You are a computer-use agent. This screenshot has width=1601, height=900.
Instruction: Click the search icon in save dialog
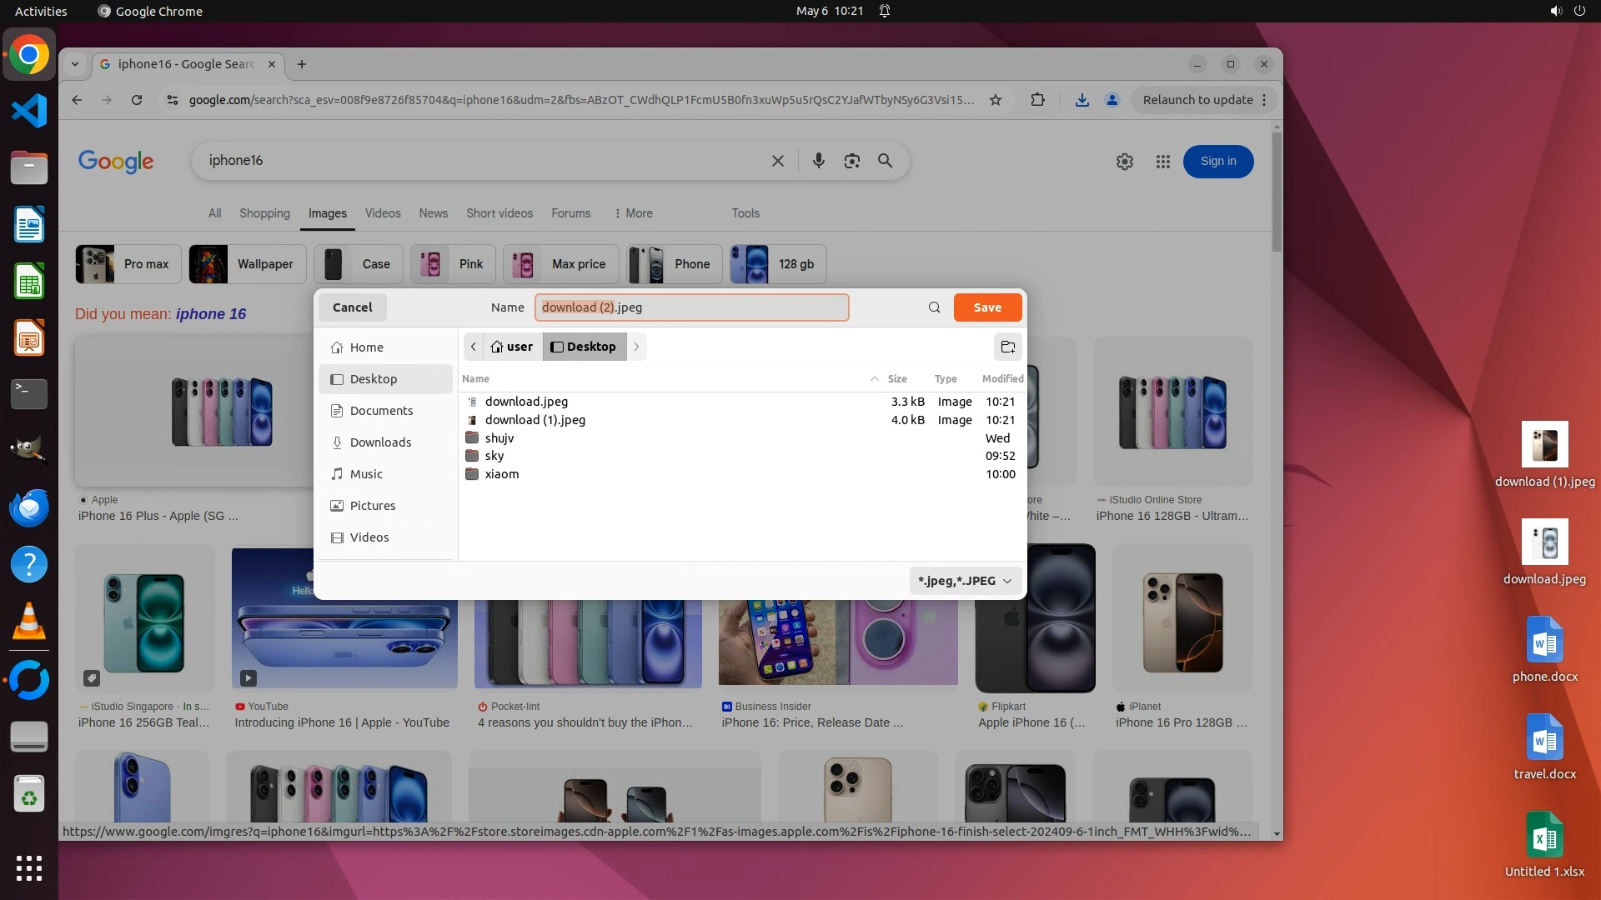point(934,307)
